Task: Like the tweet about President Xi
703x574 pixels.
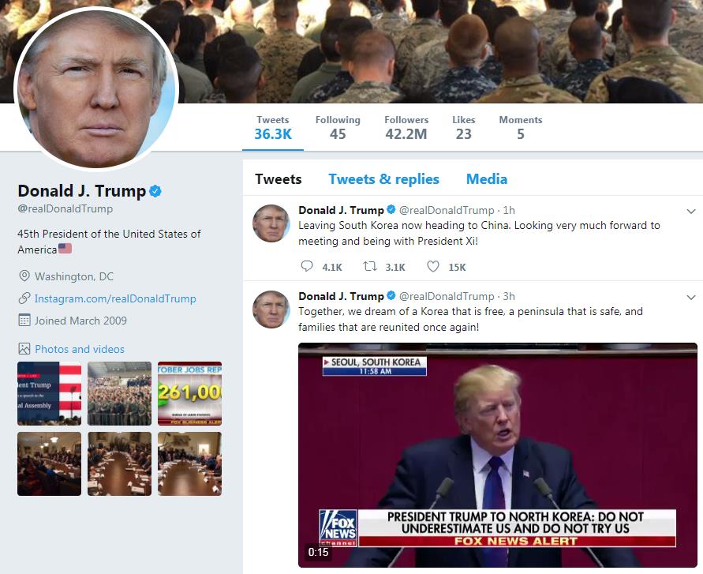Action: click(x=432, y=267)
